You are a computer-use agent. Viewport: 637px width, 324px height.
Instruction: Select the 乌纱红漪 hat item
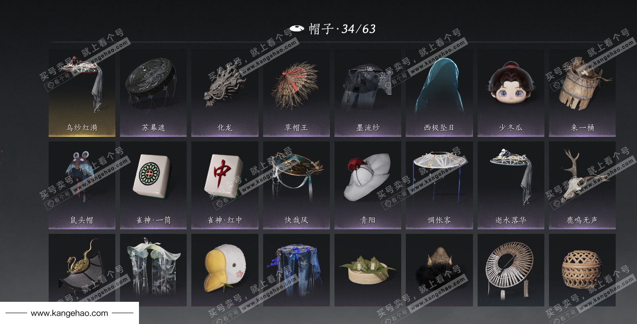(x=82, y=93)
